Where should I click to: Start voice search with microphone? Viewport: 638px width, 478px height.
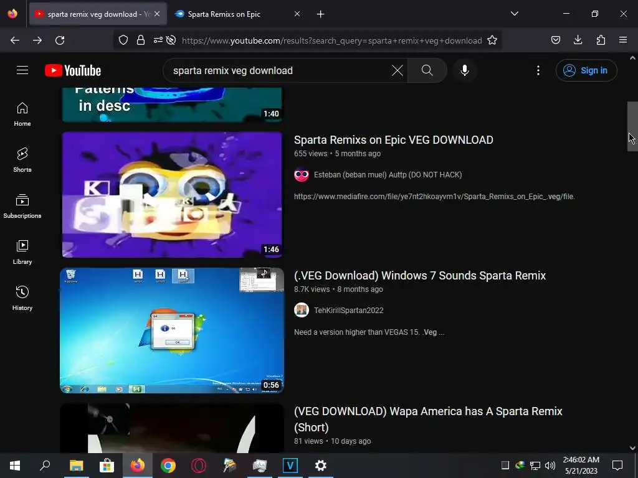click(464, 70)
